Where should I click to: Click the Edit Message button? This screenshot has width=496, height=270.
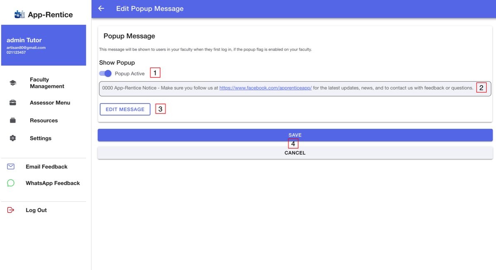pos(125,109)
